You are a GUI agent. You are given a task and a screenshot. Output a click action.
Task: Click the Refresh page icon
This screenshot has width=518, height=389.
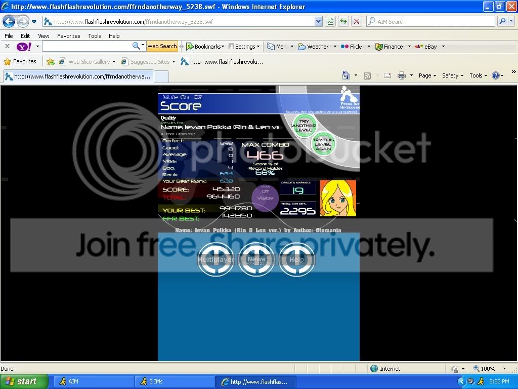[x=343, y=21]
